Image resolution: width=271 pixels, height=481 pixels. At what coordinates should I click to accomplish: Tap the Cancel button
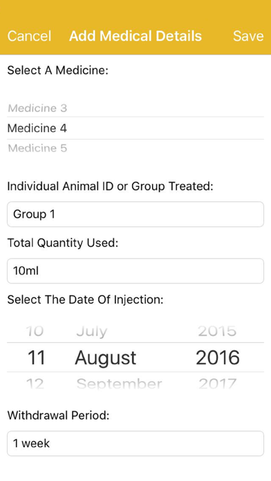[x=29, y=36]
